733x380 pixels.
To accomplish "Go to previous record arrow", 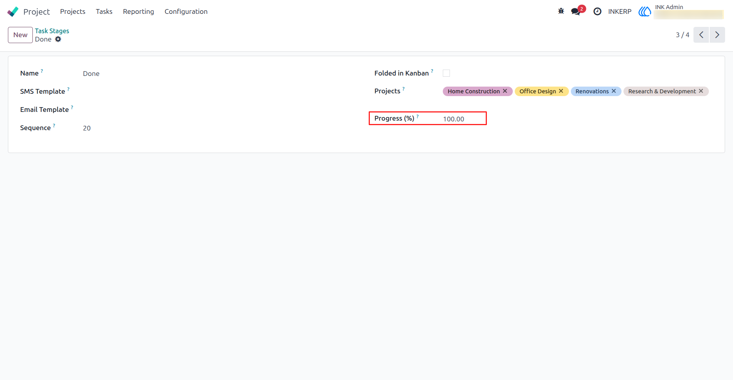I will click(x=701, y=35).
